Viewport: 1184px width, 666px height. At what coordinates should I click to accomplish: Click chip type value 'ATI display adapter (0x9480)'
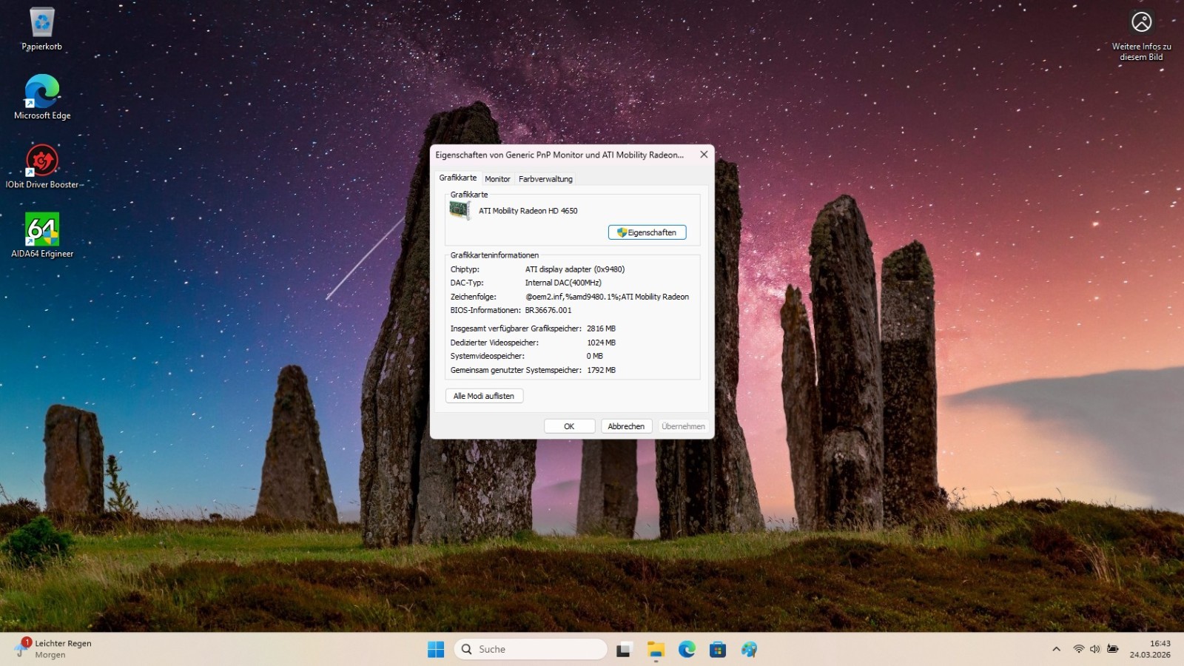pyautogui.click(x=575, y=269)
